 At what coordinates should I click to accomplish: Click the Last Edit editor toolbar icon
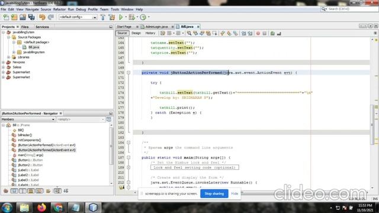pyautogui.click(x=163, y=33)
